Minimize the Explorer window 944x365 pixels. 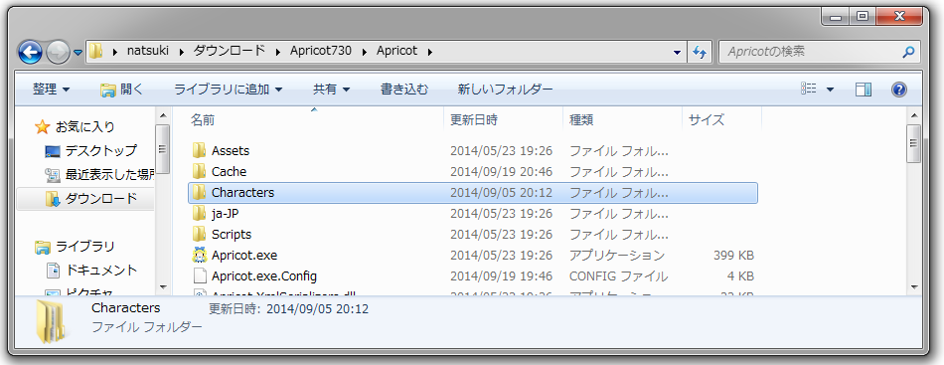[836, 17]
